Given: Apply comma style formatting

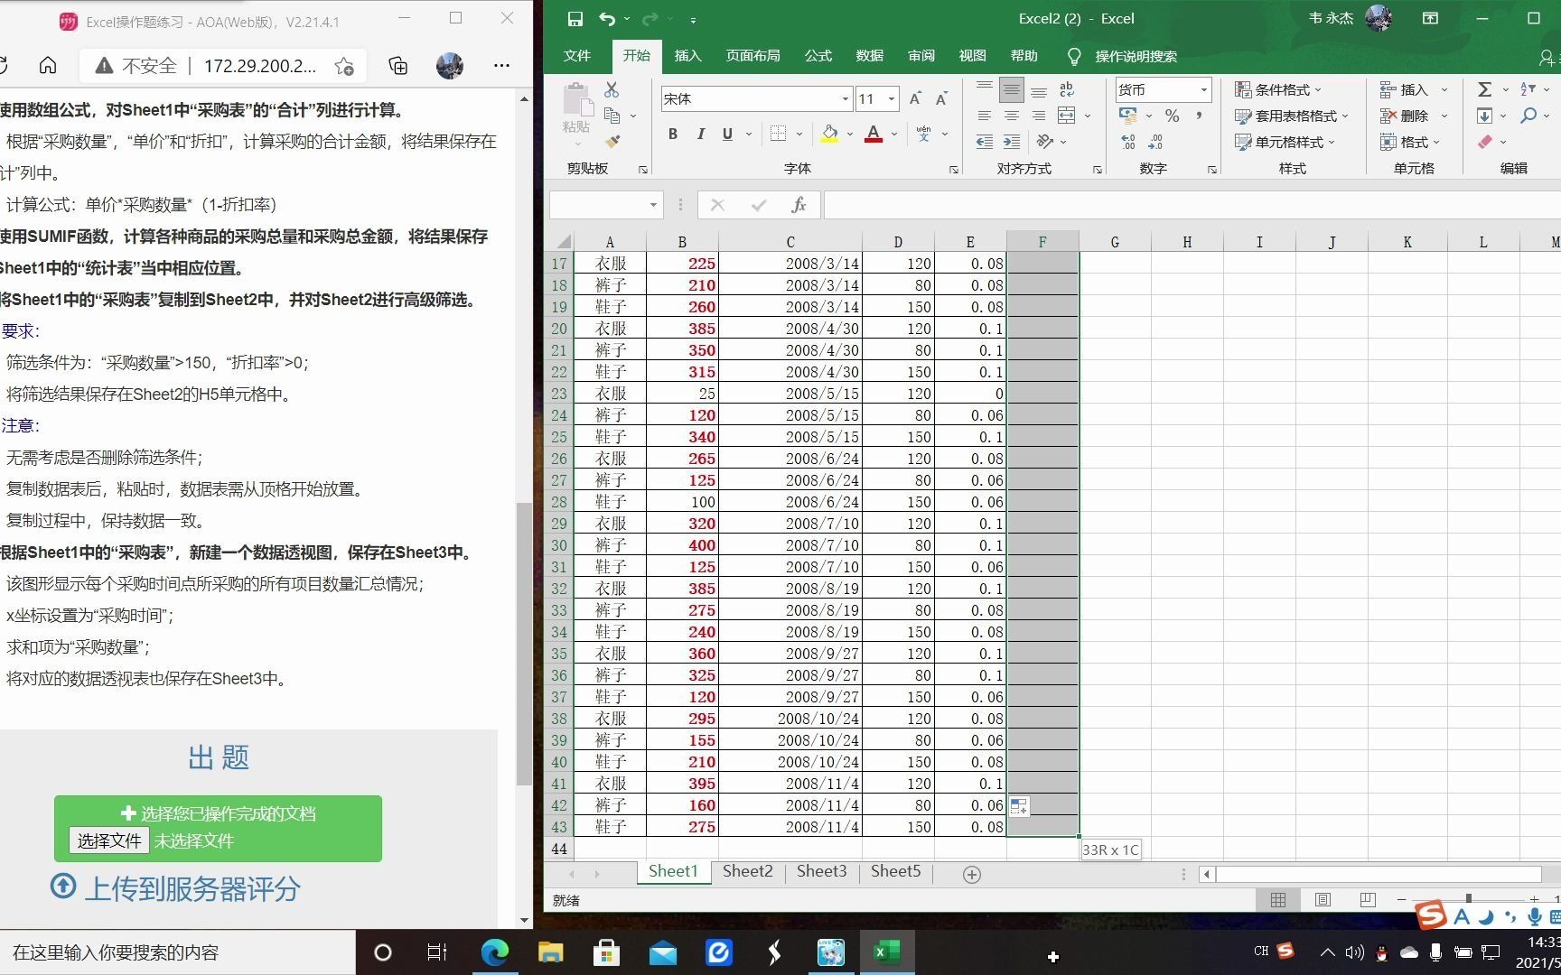Looking at the screenshot, I should pyautogui.click(x=1199, y=116).
